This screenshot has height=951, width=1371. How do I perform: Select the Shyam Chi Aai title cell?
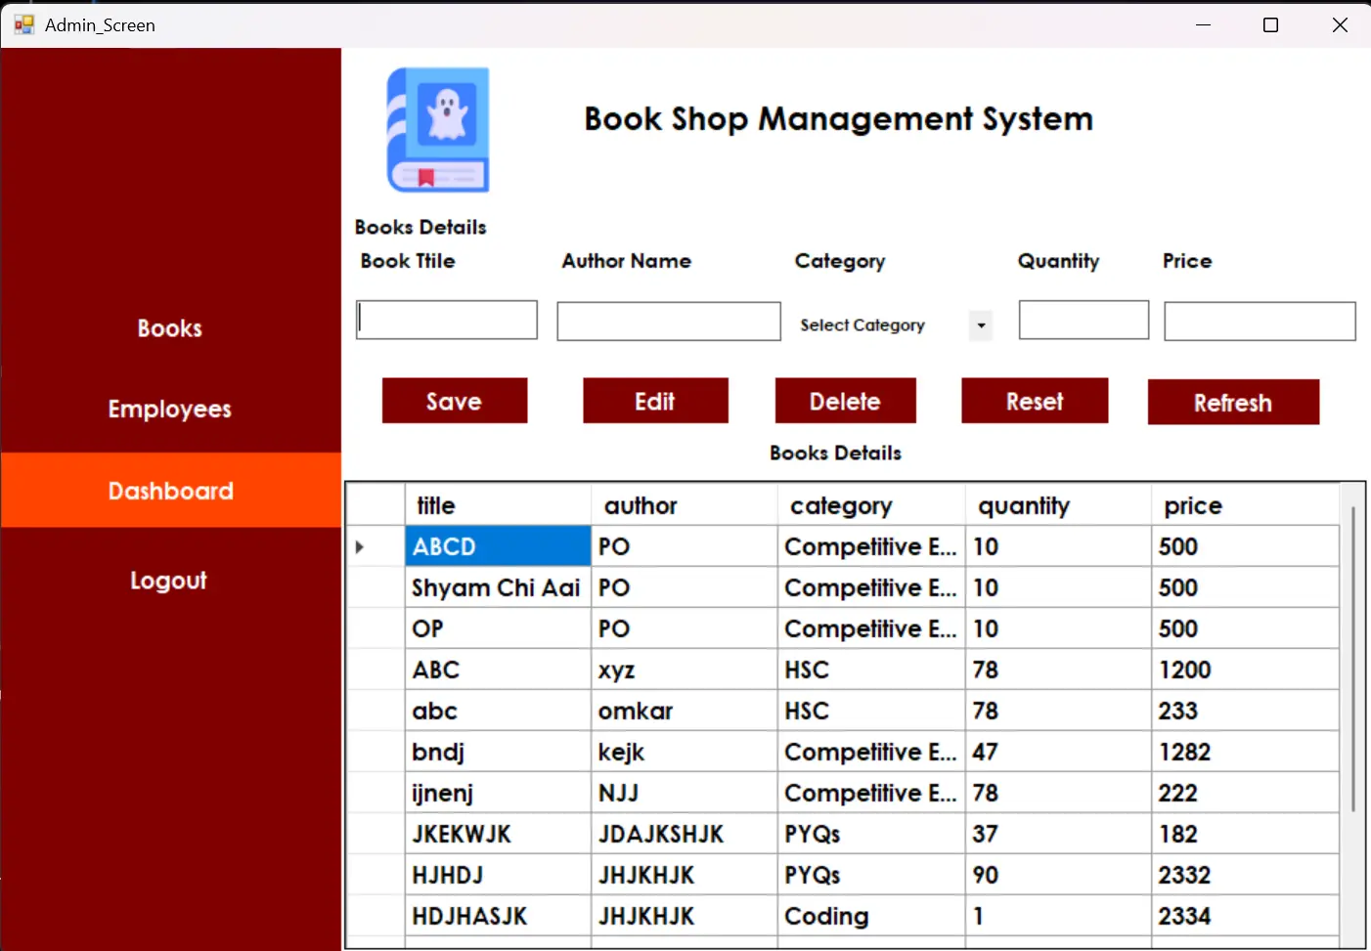497,588
